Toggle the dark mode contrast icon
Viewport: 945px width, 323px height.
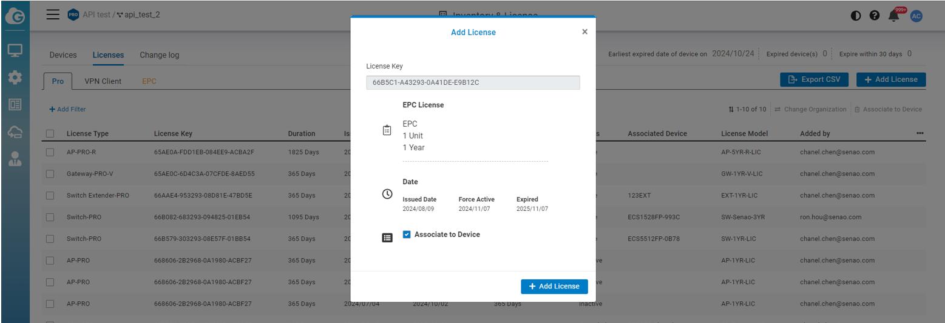(856, 16)
